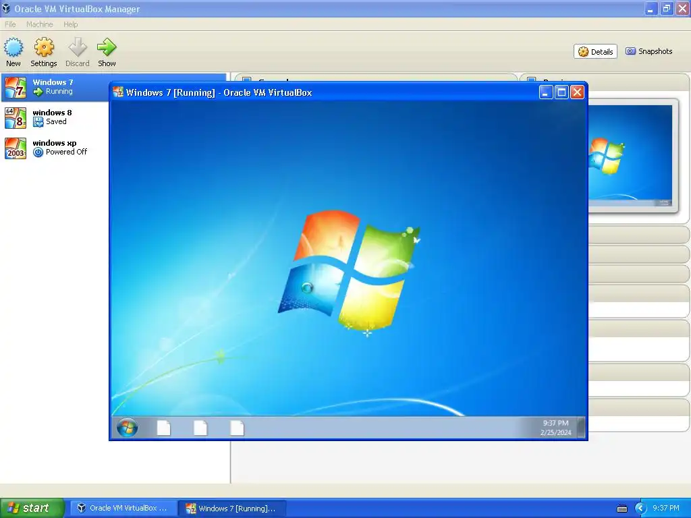The width and height of the screenshot is (691, 518).
Task: Click the Windows 7 OS icon in the VM list
Action: [x=16, y=87]
